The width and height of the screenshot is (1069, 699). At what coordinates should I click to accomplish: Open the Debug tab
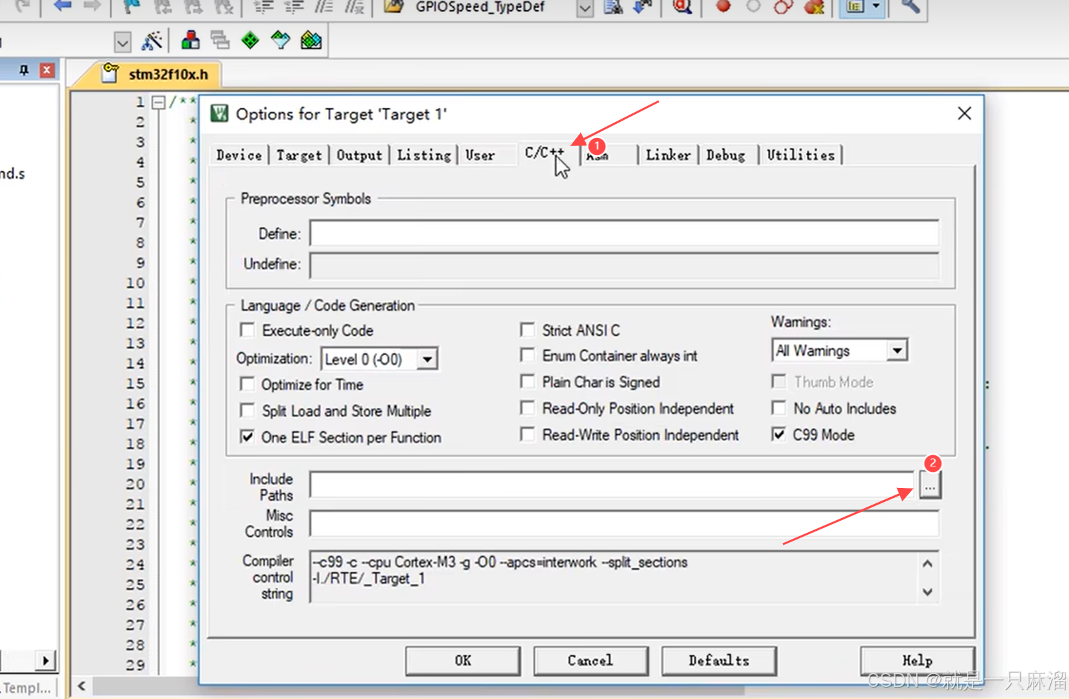point(725,155)
